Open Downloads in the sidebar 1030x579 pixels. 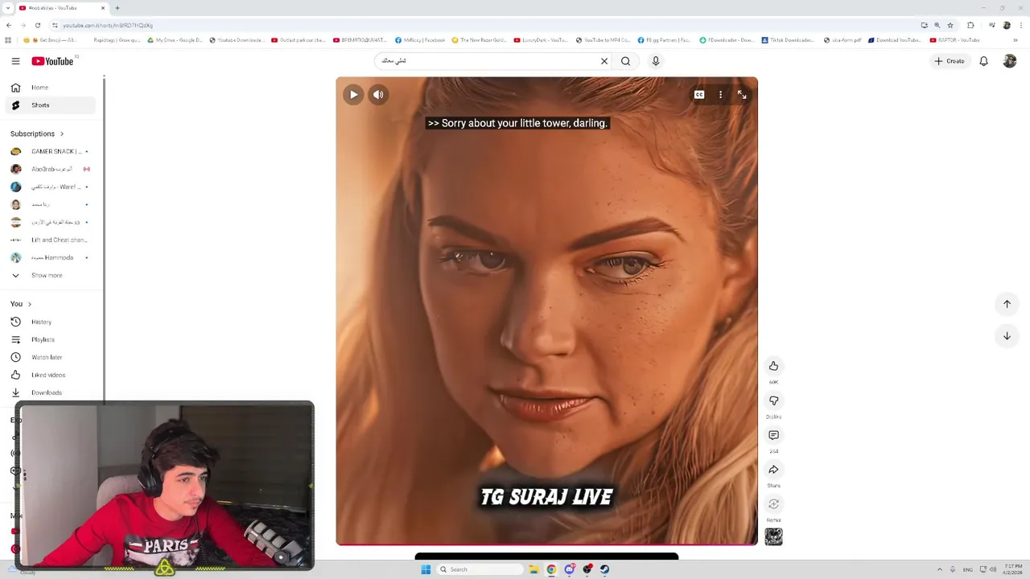pyautogui.click(x=50, y=392)
